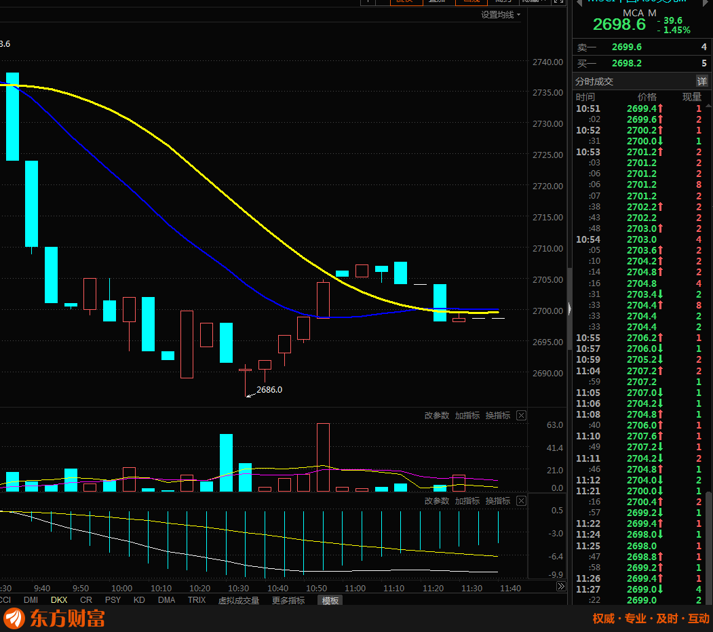The width and height of the screenshot is (713, 632).
Task: Click the 11:00 time axis label
Action: click(x=355, y=589)
